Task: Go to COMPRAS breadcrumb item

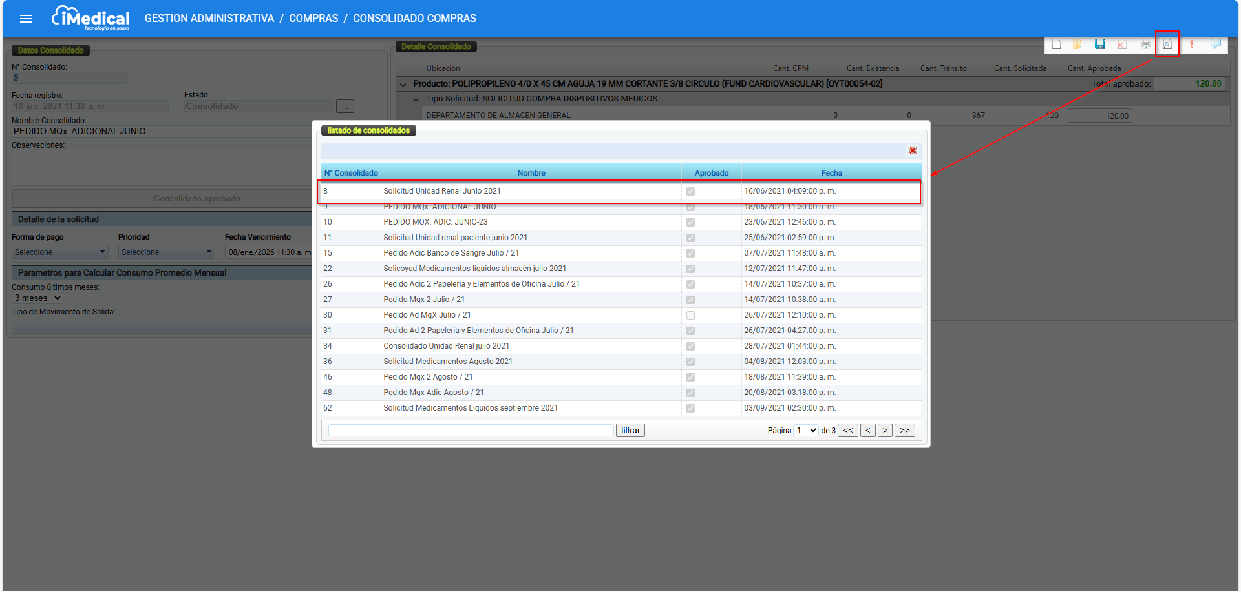Action: [x=313, y=19]
